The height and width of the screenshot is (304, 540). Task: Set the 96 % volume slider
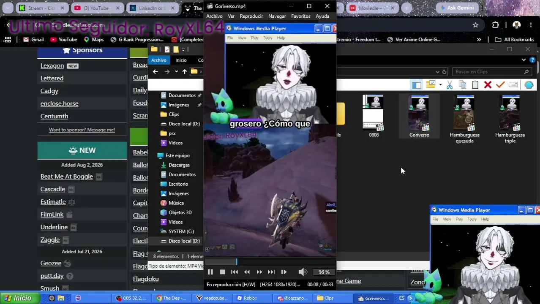[x=324, y=272]
